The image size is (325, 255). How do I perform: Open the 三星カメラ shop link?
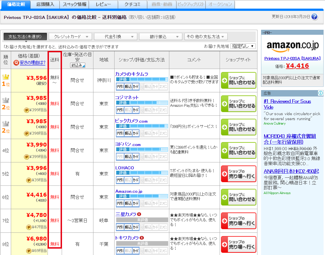click(x=126, y=214)
